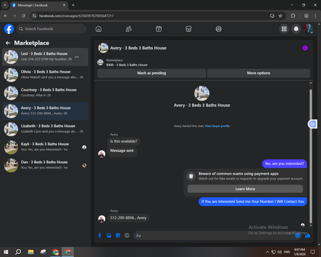Open the Chrome tab search dropdown arrow
321x257 pixels.
[5, 5]
